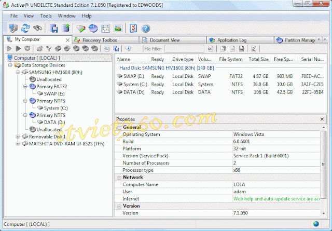Click the Create Disk Image floppy icon
The height and width of the screenshot is (231, 332).
click(x=53, y=28)
